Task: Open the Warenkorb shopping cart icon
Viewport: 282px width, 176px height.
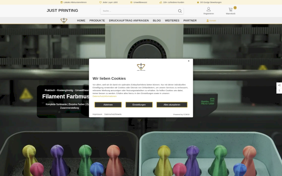Action: [231, 10]
